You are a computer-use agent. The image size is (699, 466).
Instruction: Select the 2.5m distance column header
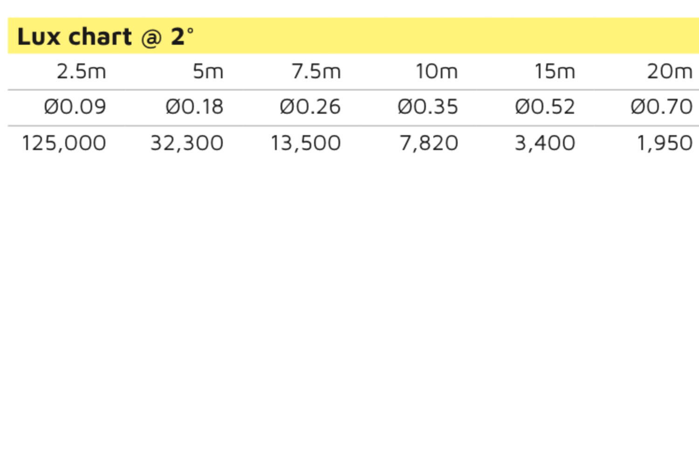point(82,72)
